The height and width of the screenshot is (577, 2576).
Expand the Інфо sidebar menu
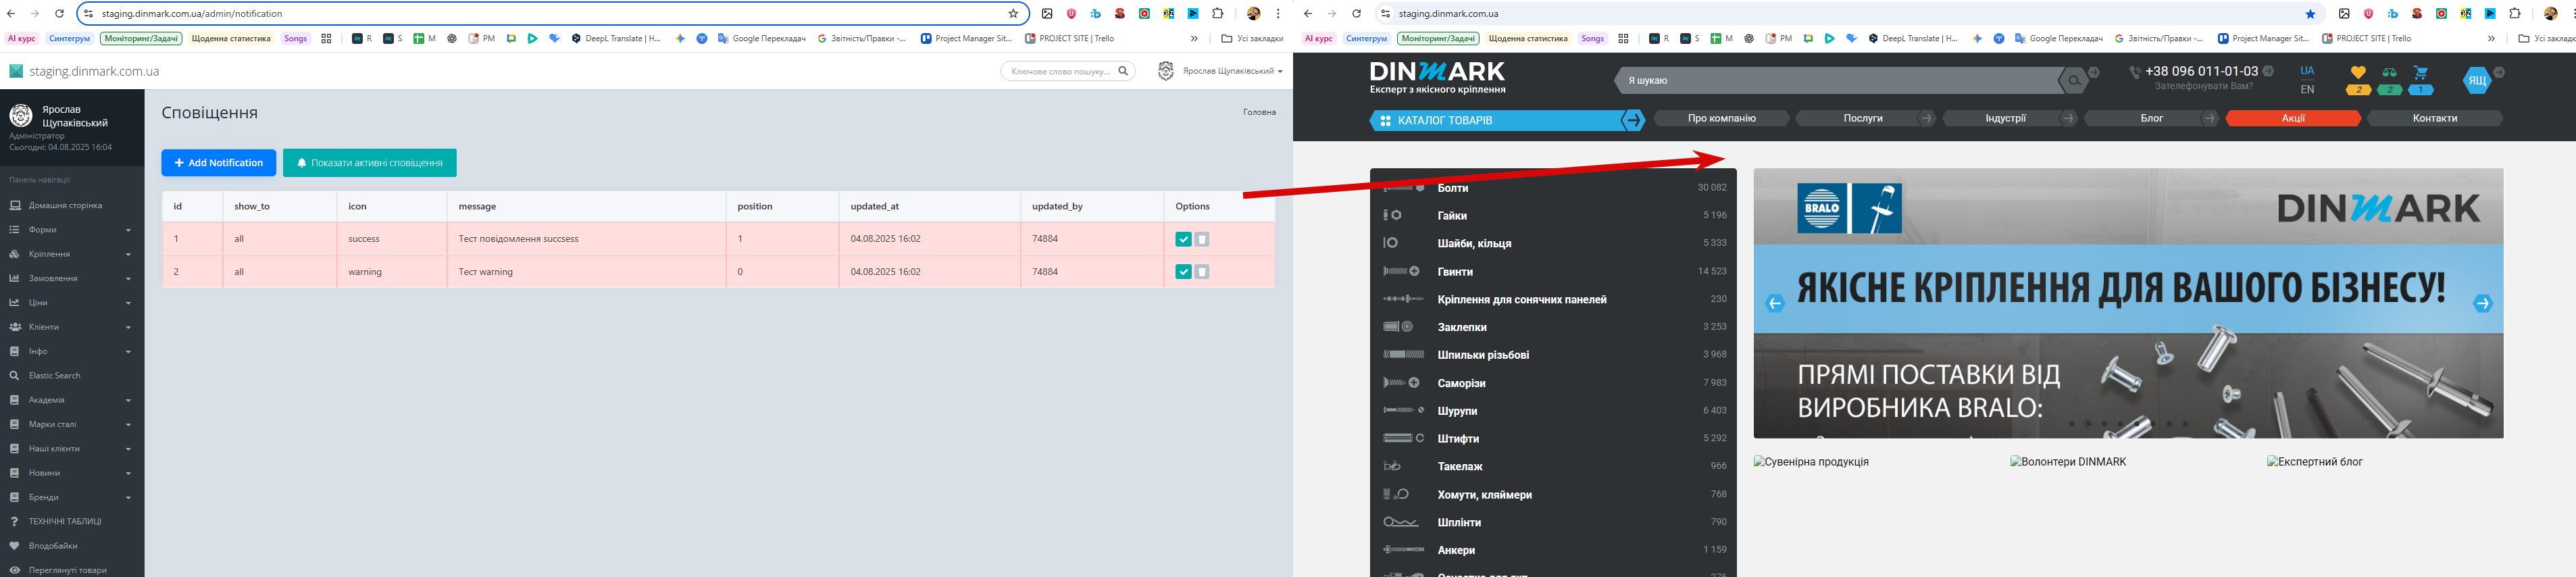point(72,351)
